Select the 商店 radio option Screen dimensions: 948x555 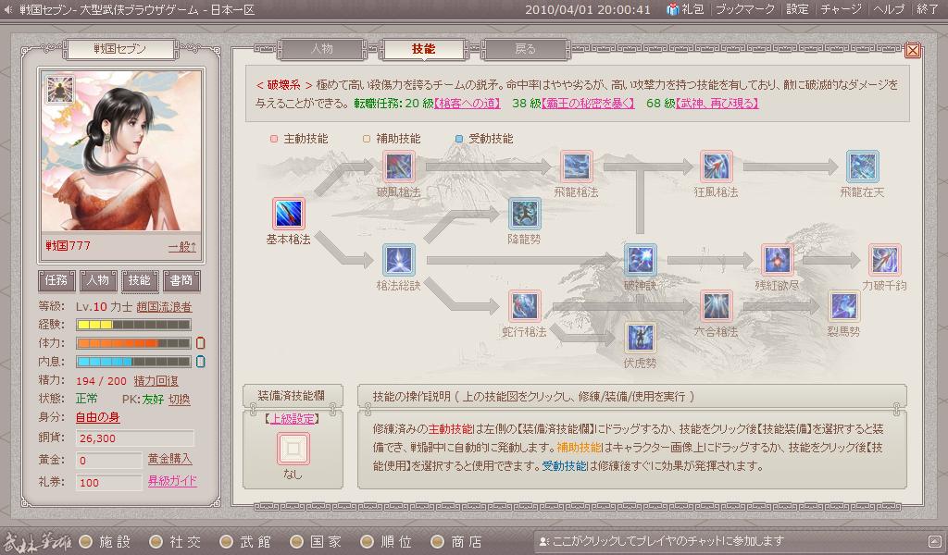point(437,542)
